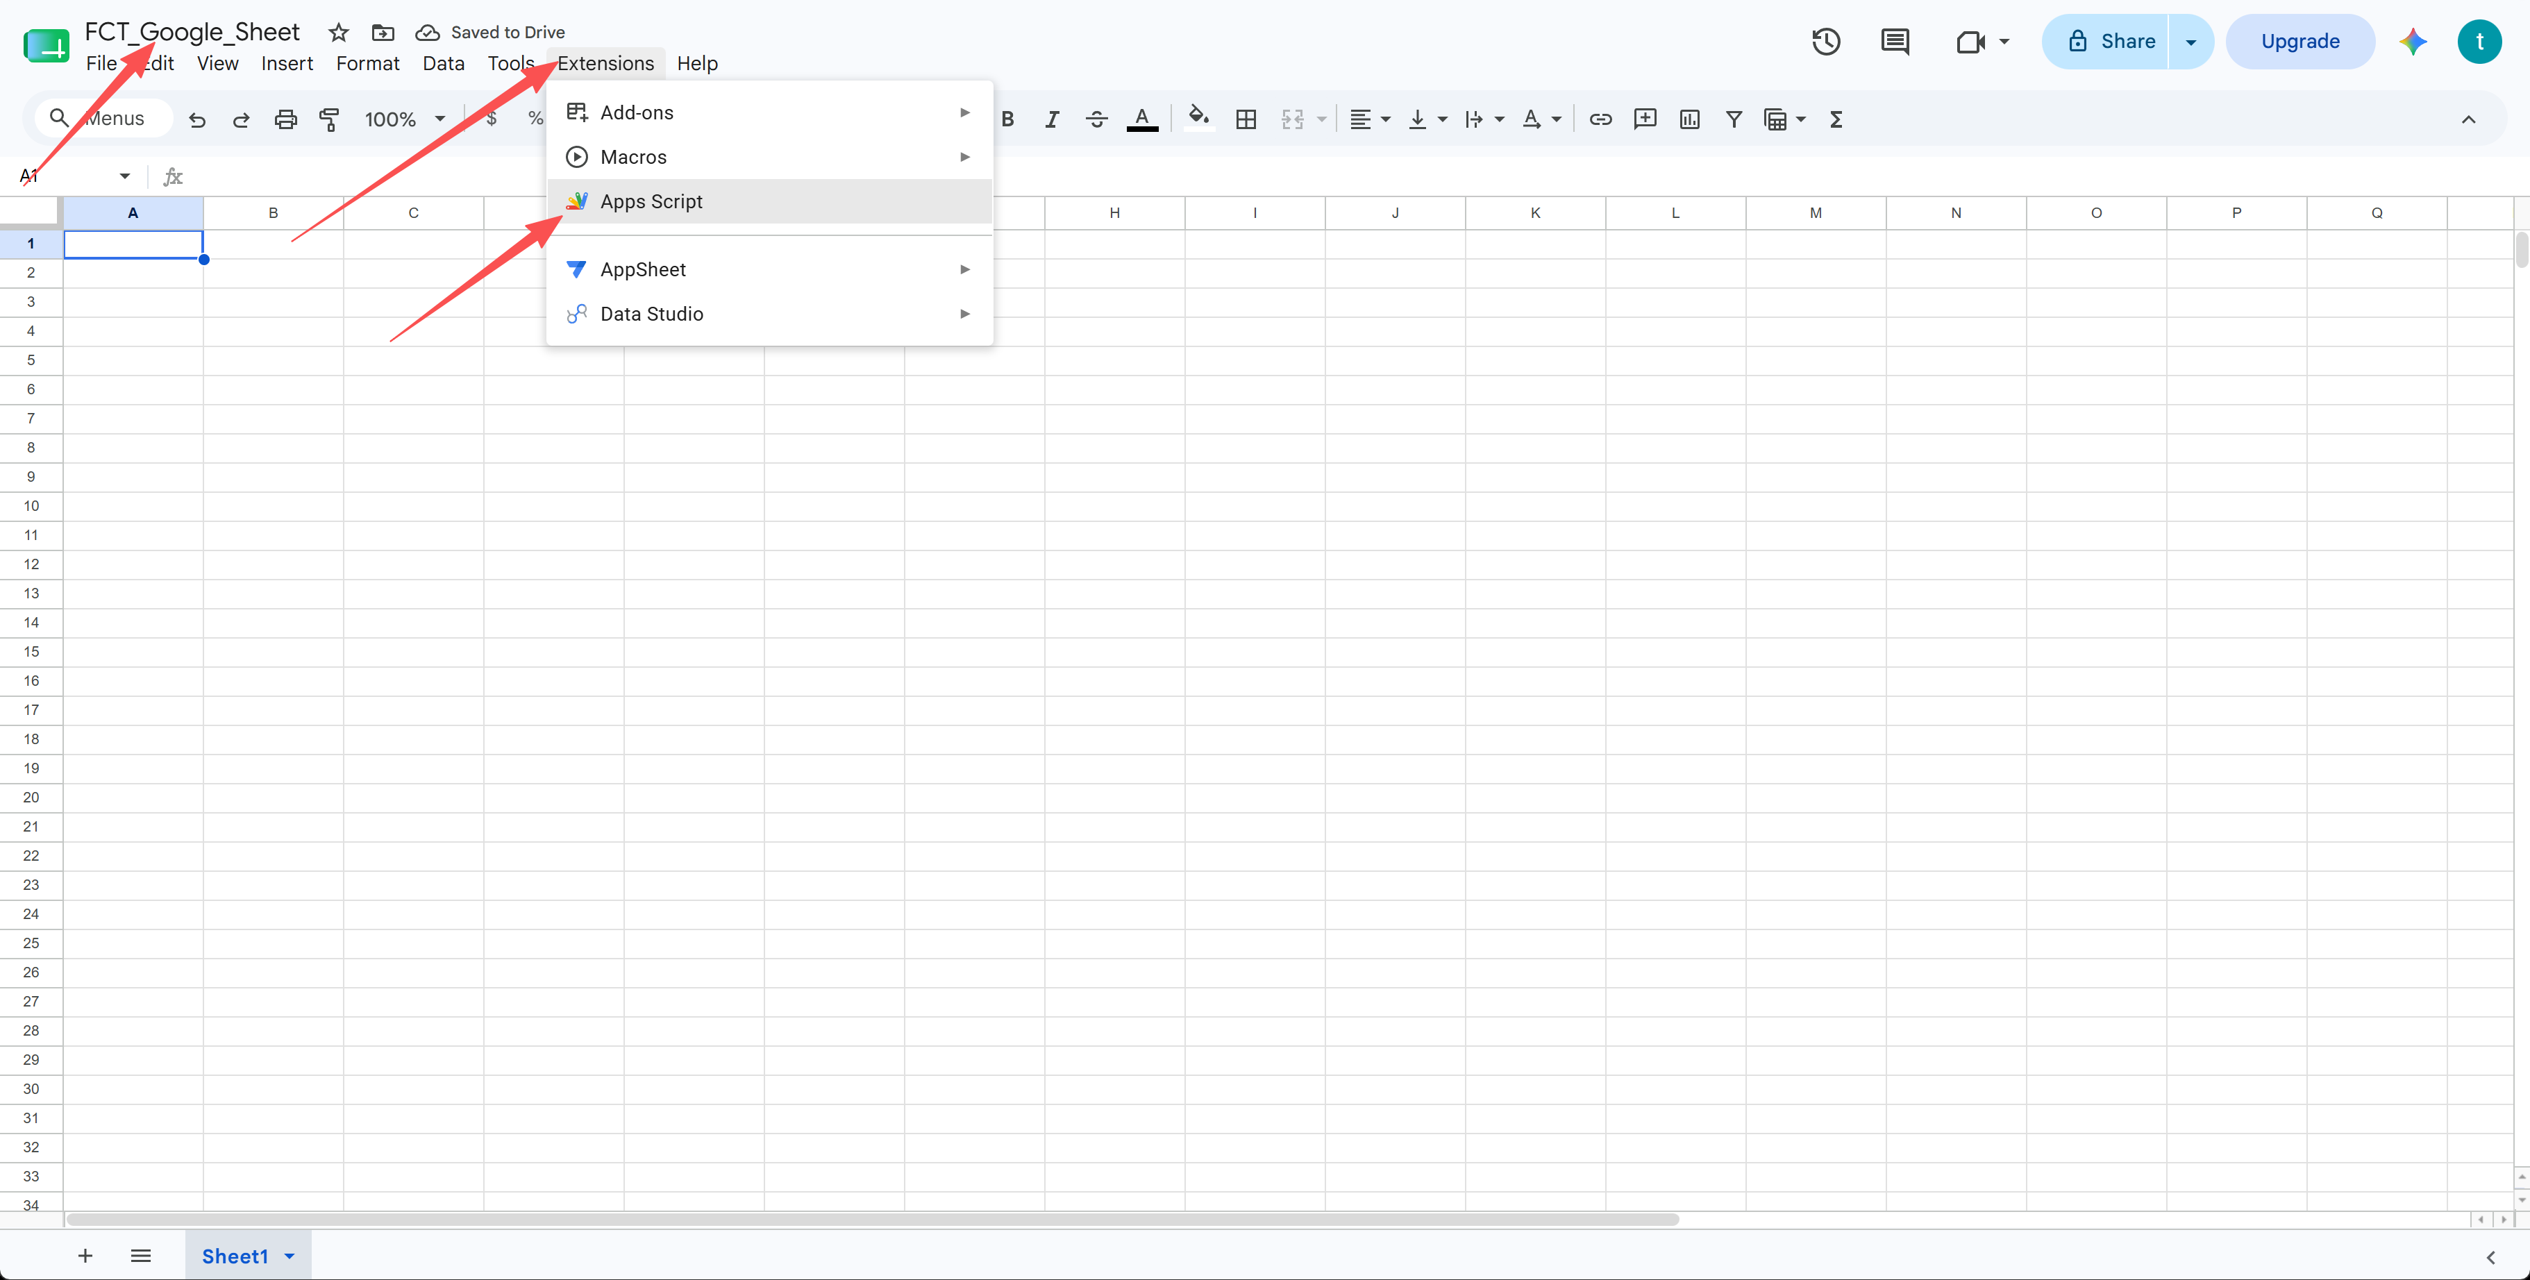
Task: Open the Help menu
Action: 697,64
